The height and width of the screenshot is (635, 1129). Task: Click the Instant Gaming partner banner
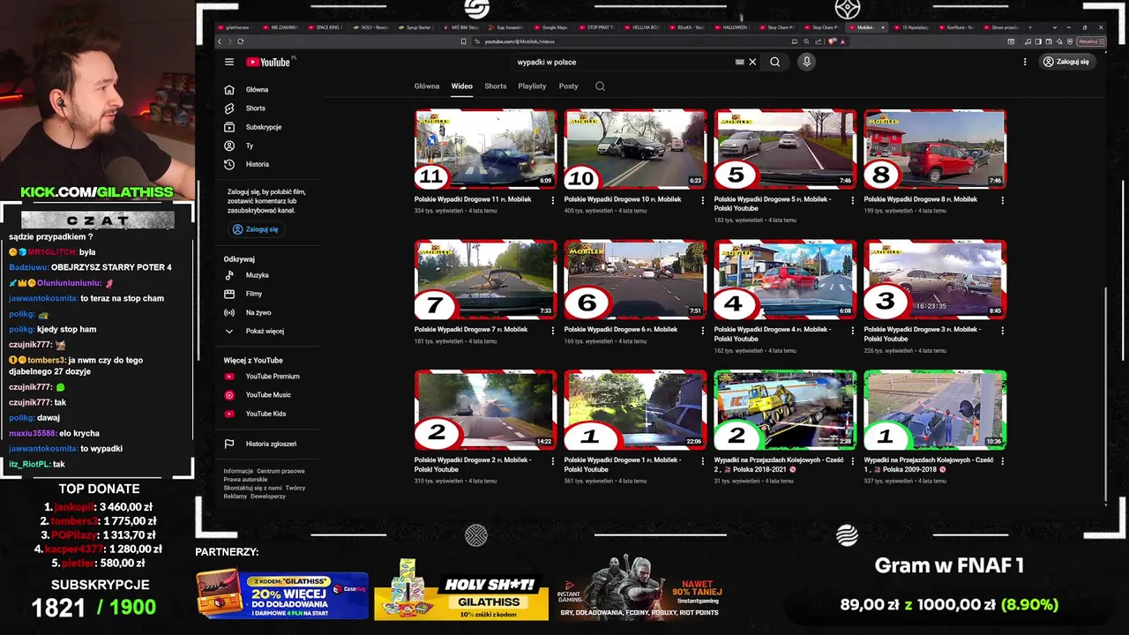(x=639, y=589)
